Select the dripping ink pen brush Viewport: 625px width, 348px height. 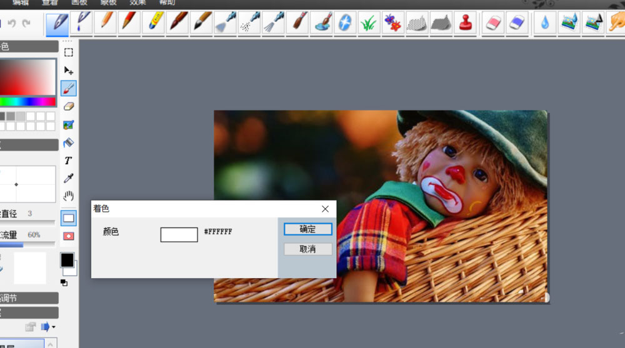(x=82, y=23)
